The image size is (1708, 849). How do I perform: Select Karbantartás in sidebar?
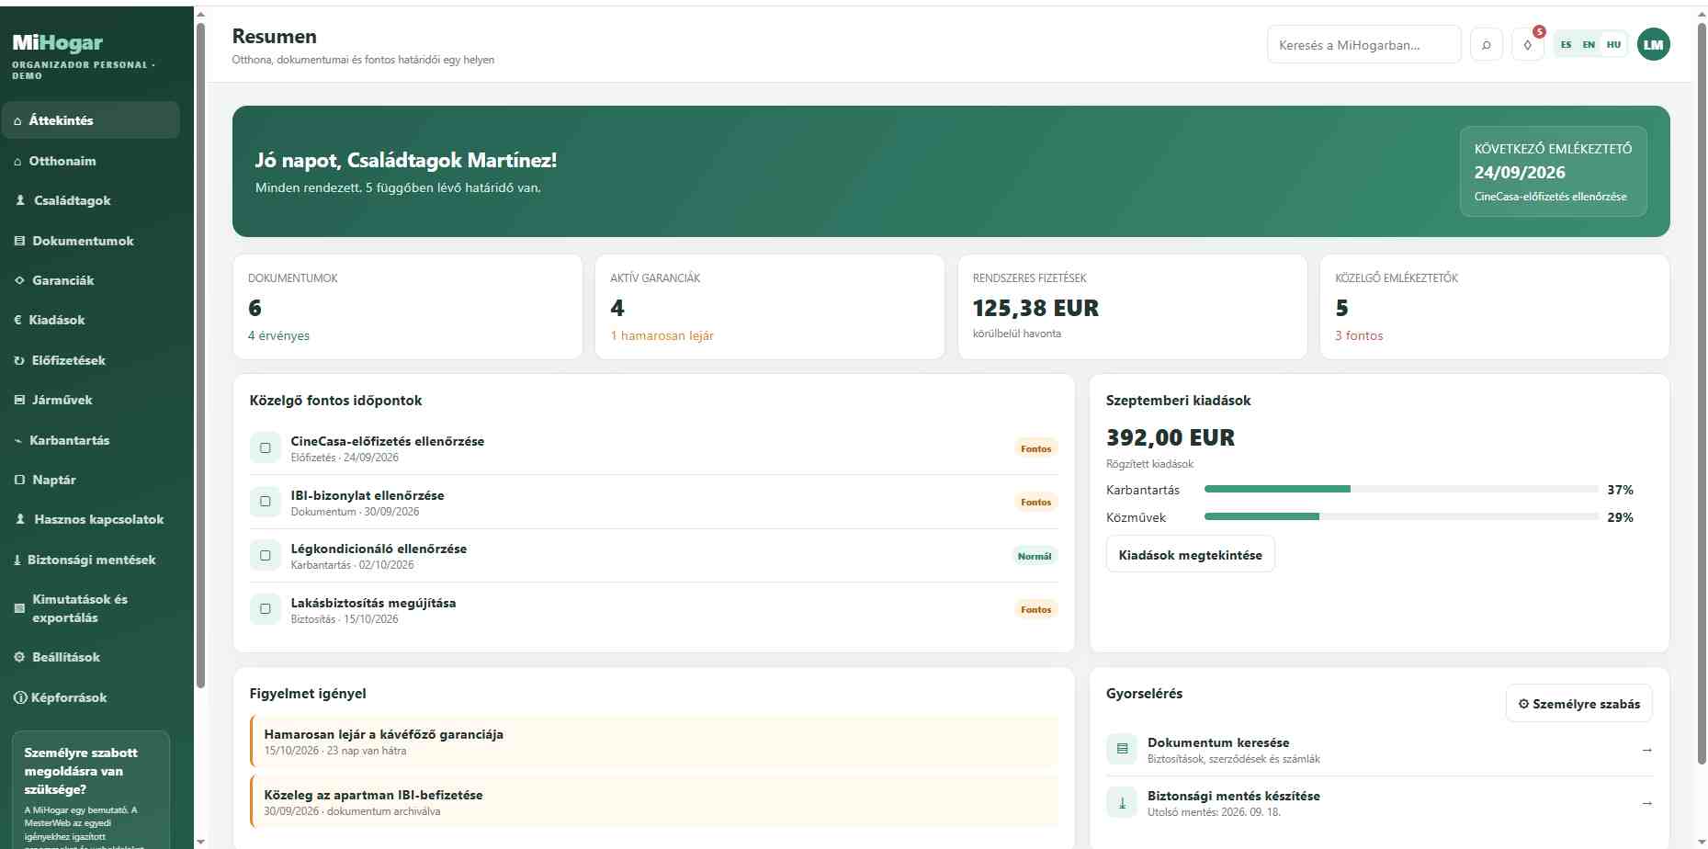(x=91, y=440)
